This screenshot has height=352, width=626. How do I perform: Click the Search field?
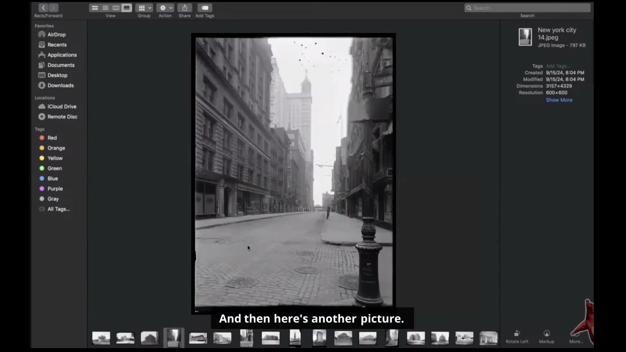pyautogui.click(x=527, y=8)
